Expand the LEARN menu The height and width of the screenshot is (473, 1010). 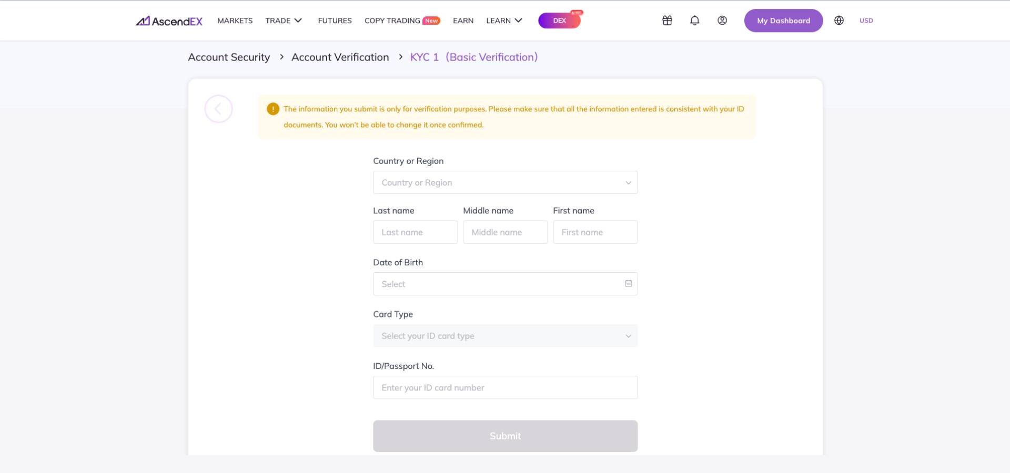click(504, 20)
